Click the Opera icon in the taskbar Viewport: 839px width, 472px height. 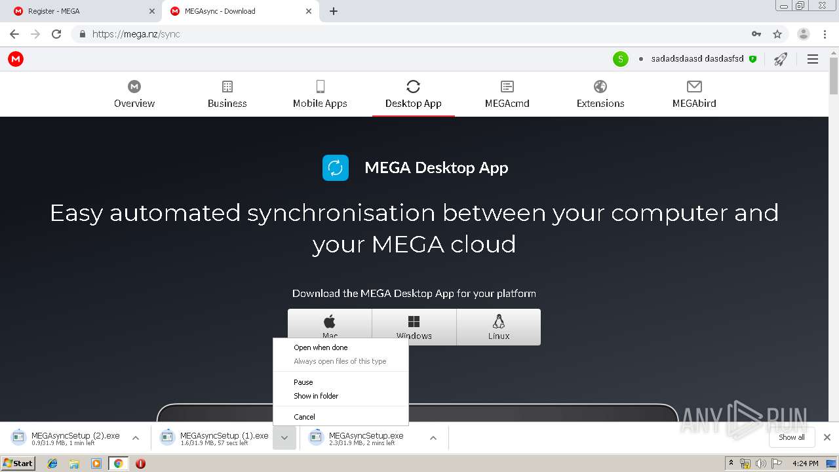140,463
